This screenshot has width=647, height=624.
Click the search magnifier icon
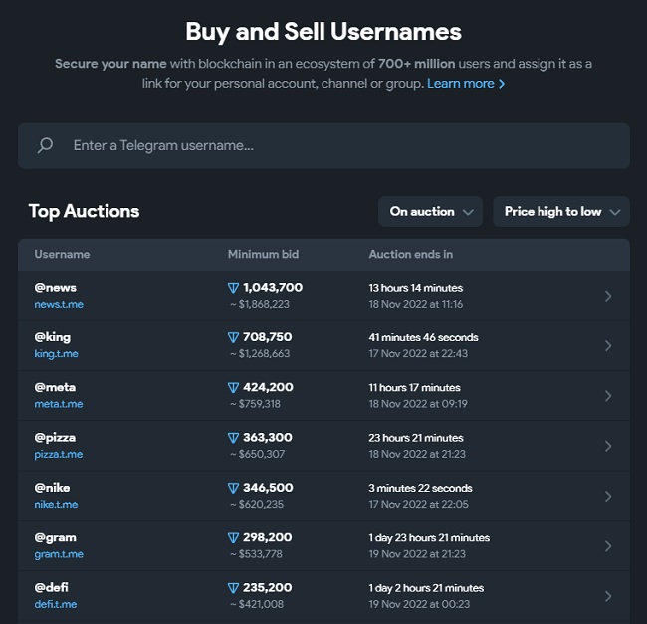pos(45,146)
